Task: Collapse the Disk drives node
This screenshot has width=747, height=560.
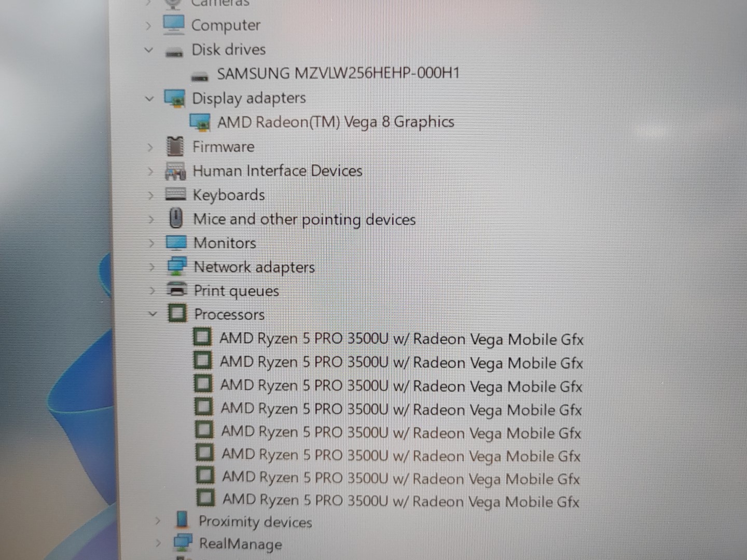Action: coord(149,50)
